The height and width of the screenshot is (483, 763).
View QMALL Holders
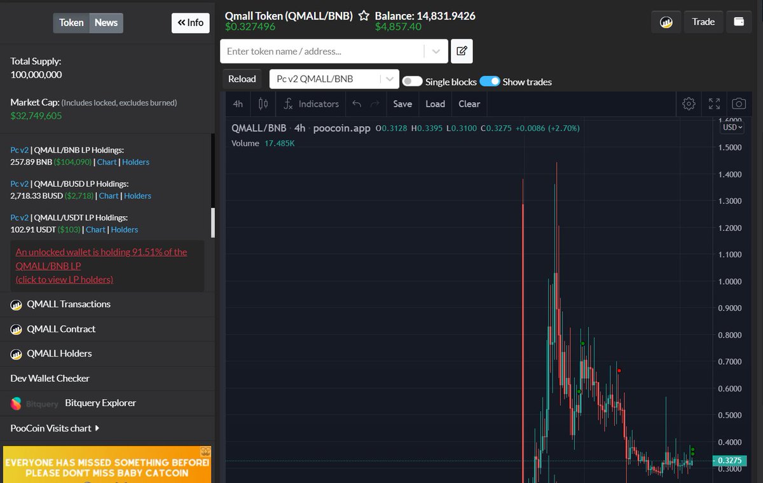(x=59, y=353)
